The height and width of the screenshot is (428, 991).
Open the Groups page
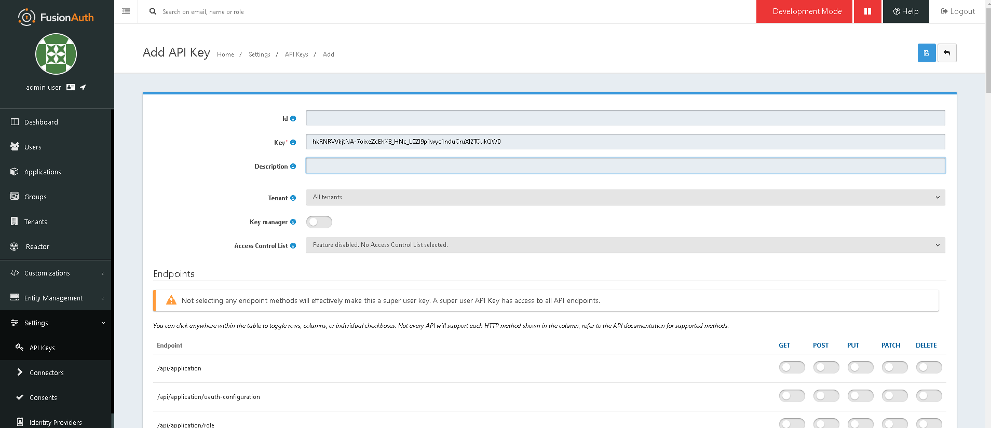point(56,197)
